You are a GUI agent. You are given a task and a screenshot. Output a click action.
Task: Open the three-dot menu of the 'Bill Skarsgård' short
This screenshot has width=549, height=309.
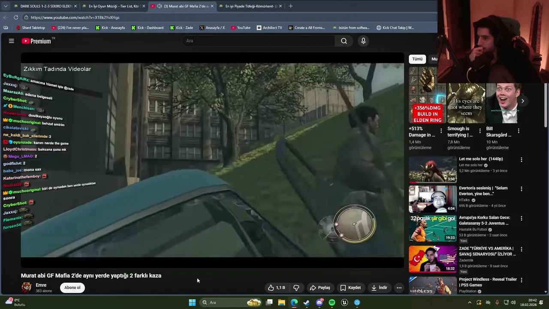[x=519, y=131]
